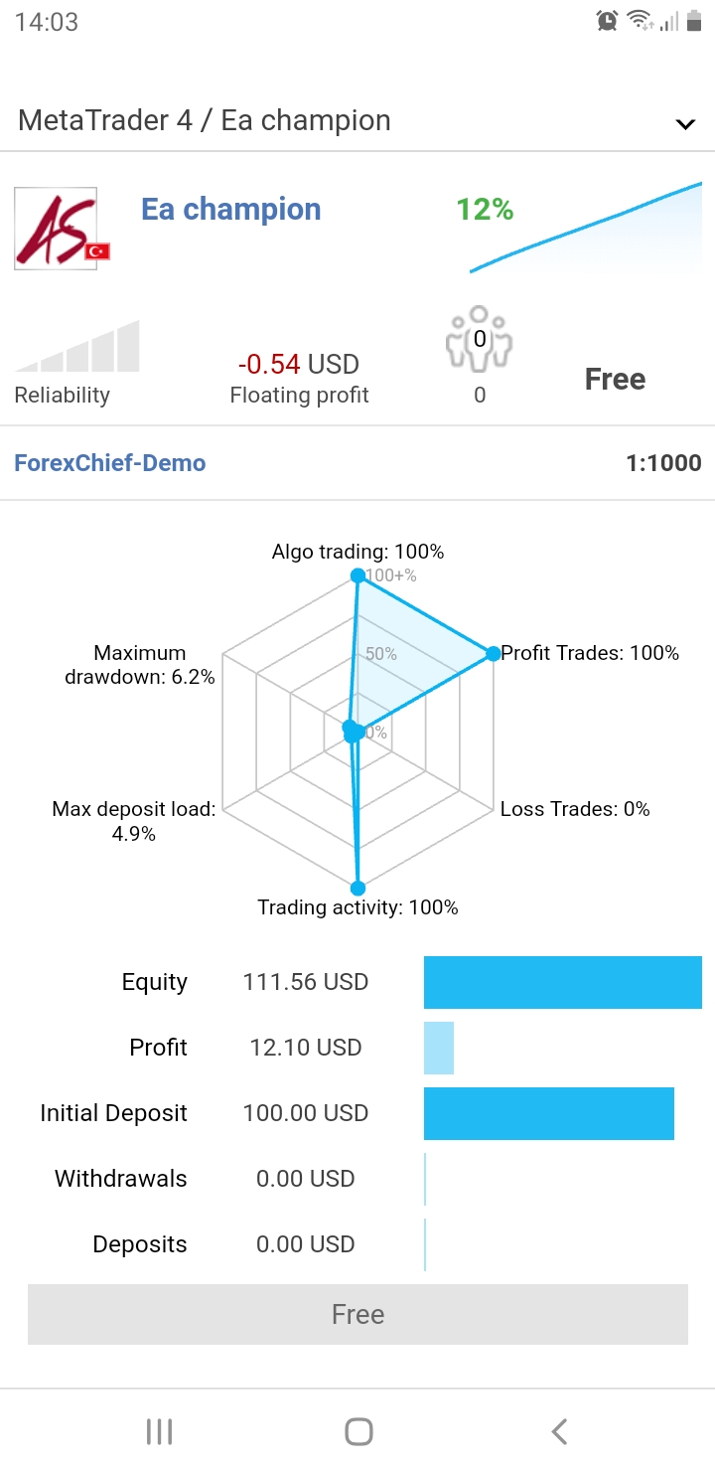The height and width of the screenshot is (1471, 715).
Task: Tap the AS signal provider logo
Action: pyautogui.click(x=57, y=229)
